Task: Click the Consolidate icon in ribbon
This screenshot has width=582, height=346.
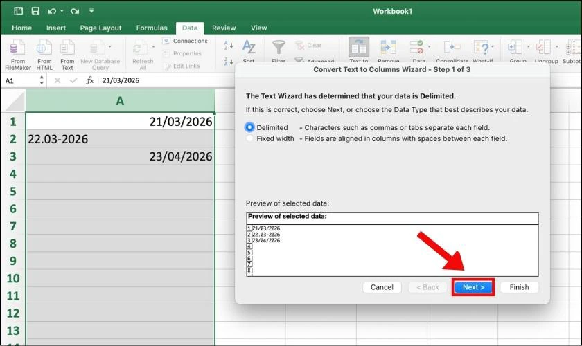Action: pos(452,48)
